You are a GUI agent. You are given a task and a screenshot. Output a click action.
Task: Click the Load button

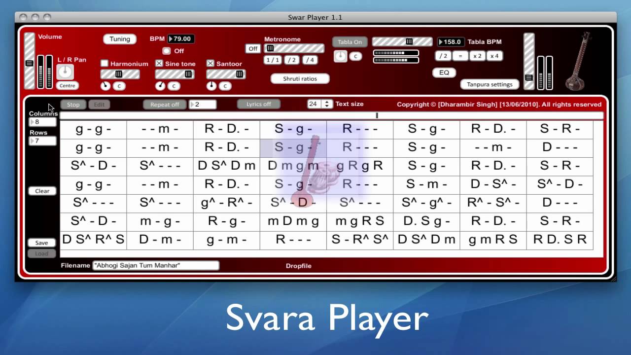41,253
